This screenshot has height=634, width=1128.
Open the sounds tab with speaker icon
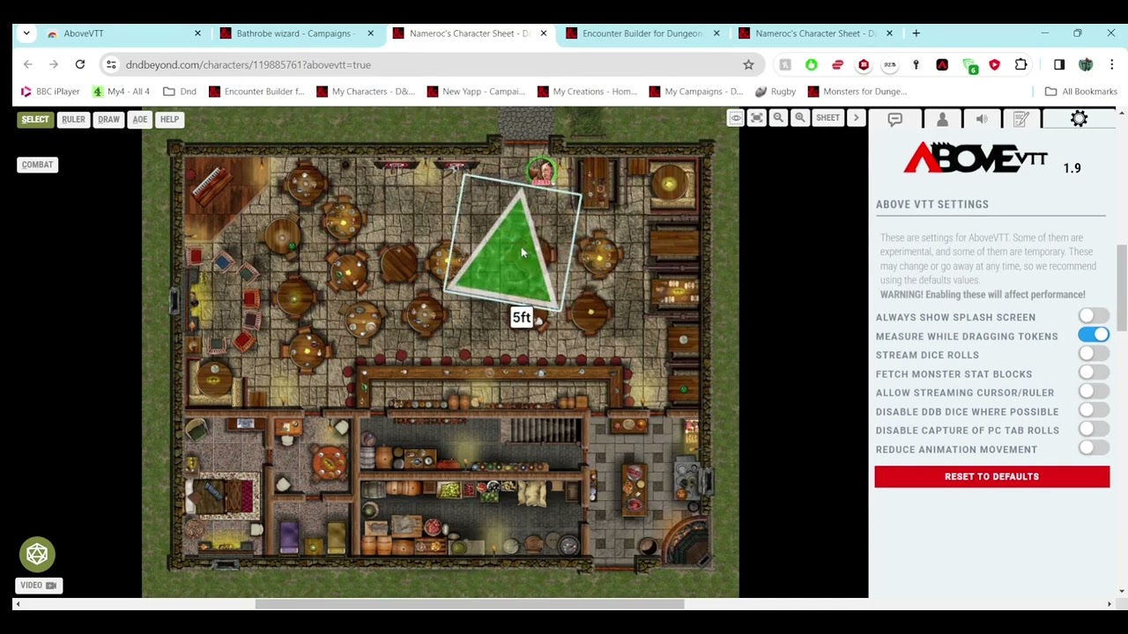tap(982, 119)
